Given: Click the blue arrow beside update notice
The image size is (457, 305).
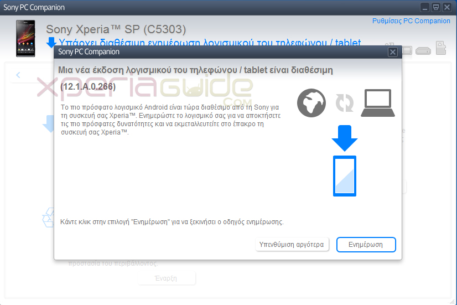Looking at the screenshot, I should [x=51, y=42].
